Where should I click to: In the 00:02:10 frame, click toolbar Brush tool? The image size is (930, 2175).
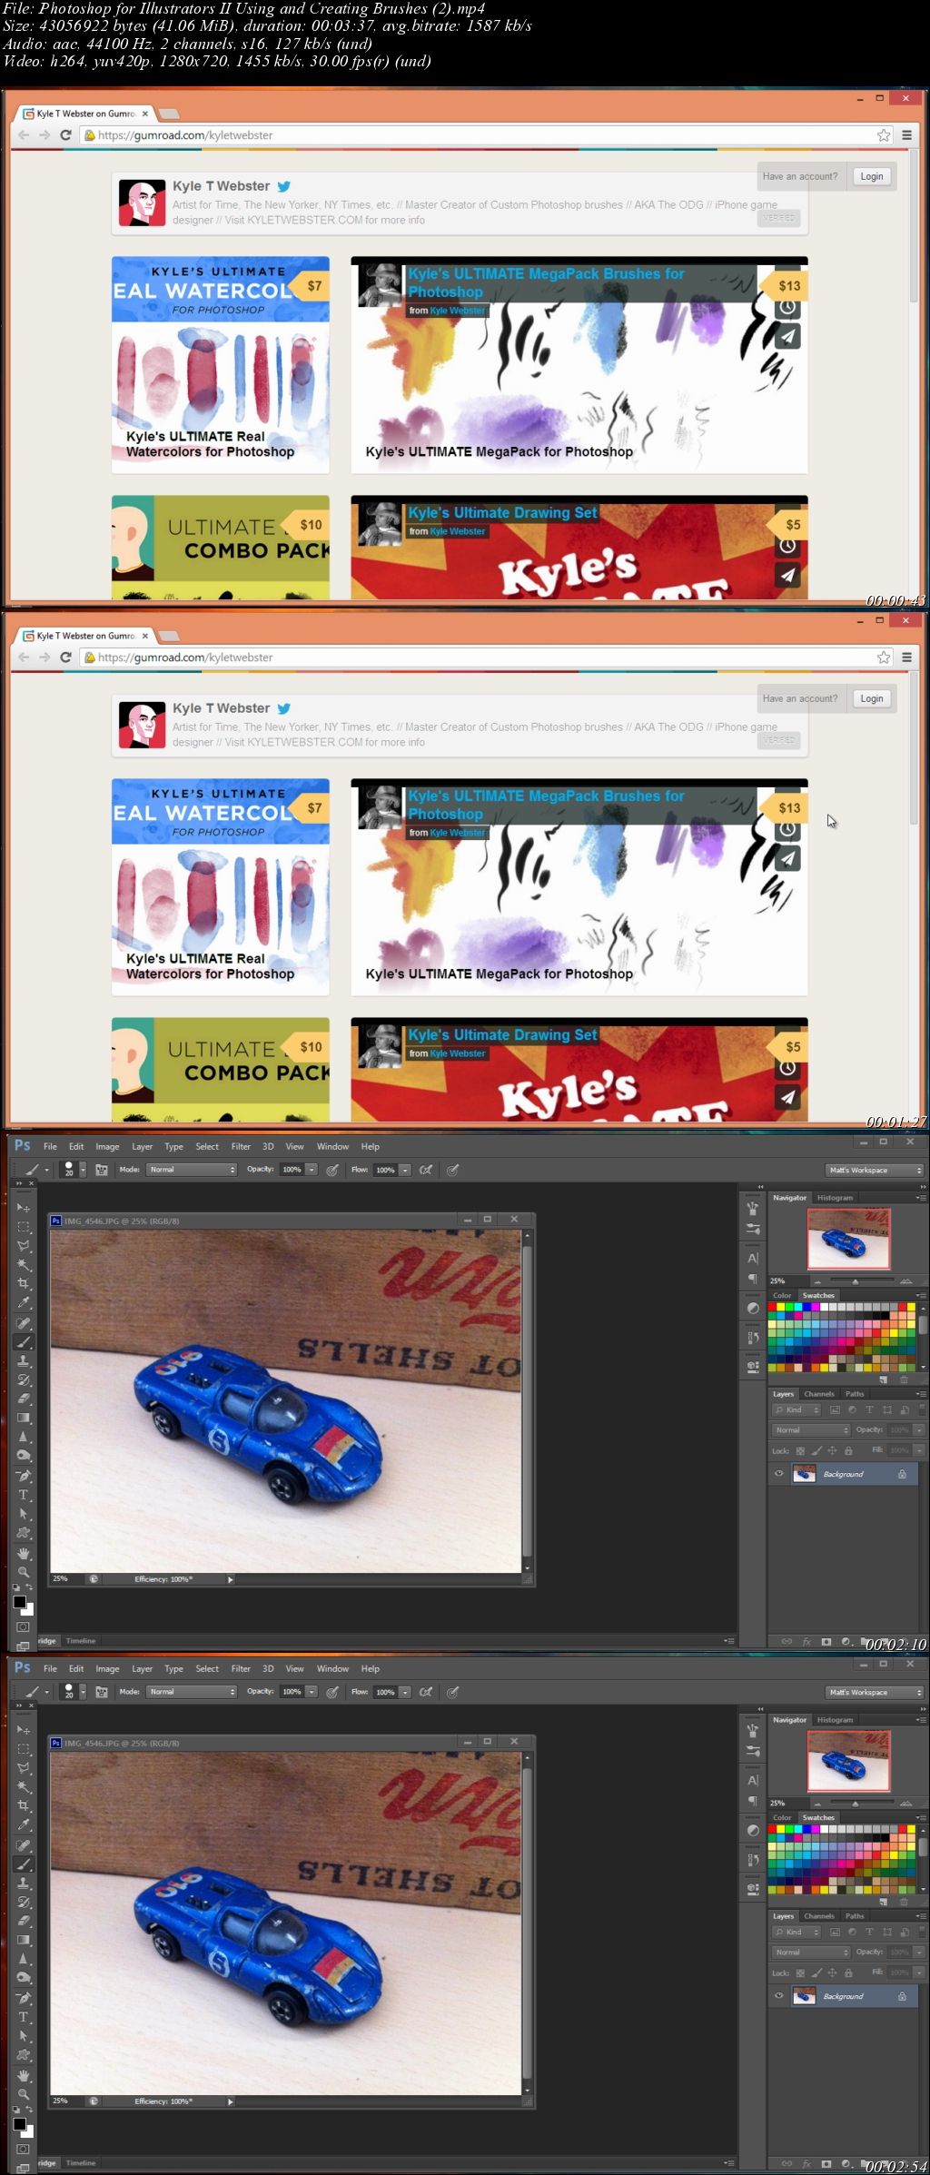24,1342
